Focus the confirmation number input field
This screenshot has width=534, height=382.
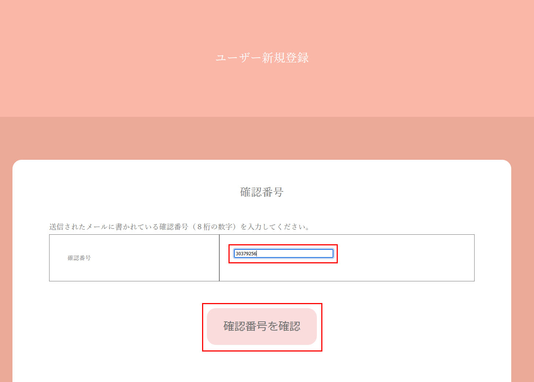[x=283, y=253]
